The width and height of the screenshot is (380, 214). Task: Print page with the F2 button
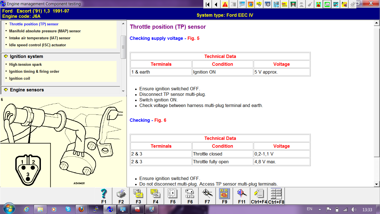coord(121,196)
